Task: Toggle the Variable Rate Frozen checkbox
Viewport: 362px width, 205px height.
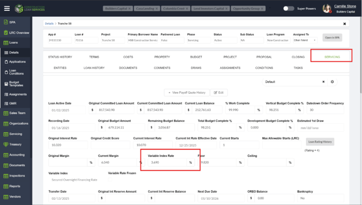Action: click(110, 180)
